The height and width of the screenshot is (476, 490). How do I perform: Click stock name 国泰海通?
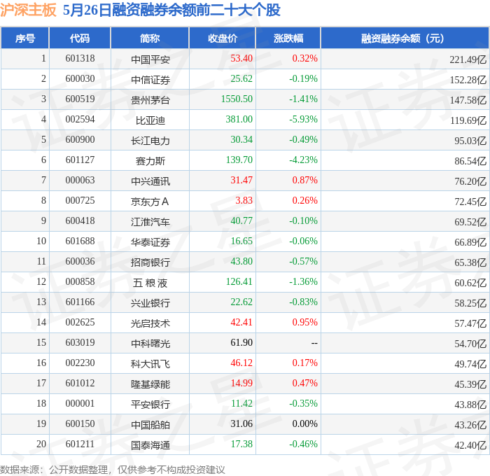tap(150, 445)
